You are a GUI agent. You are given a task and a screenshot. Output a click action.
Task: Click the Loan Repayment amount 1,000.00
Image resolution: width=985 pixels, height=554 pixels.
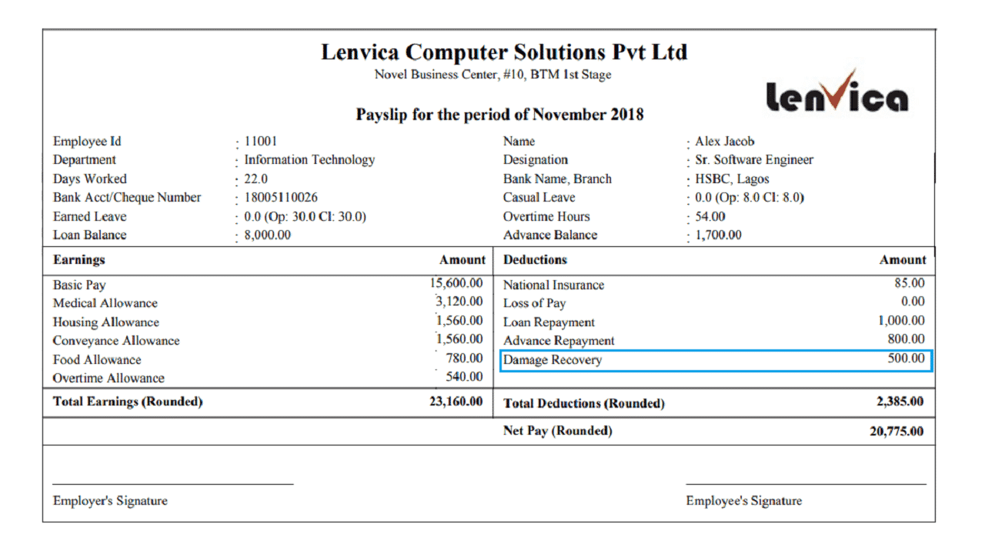pos(901,321)
